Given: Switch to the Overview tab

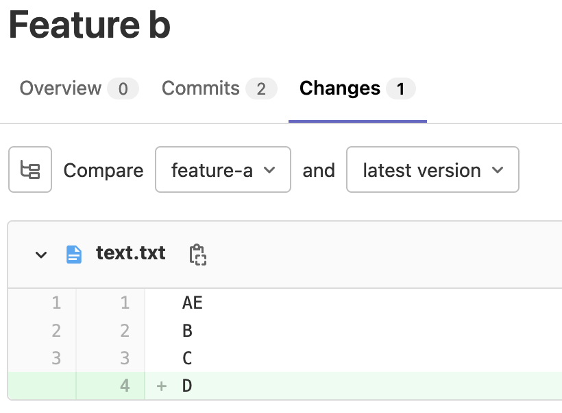Looking at the screenshot, I should coord(79,88).
